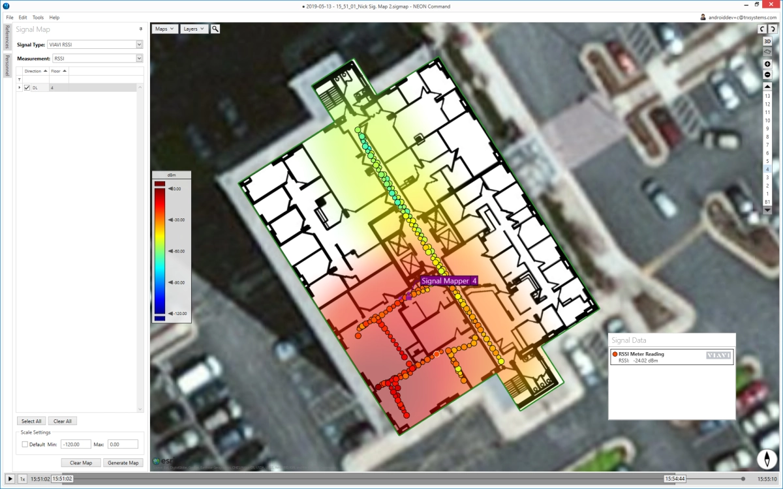Click the NEON Command app icon
This screenshot has width=783, height=489.
[6, 5]
